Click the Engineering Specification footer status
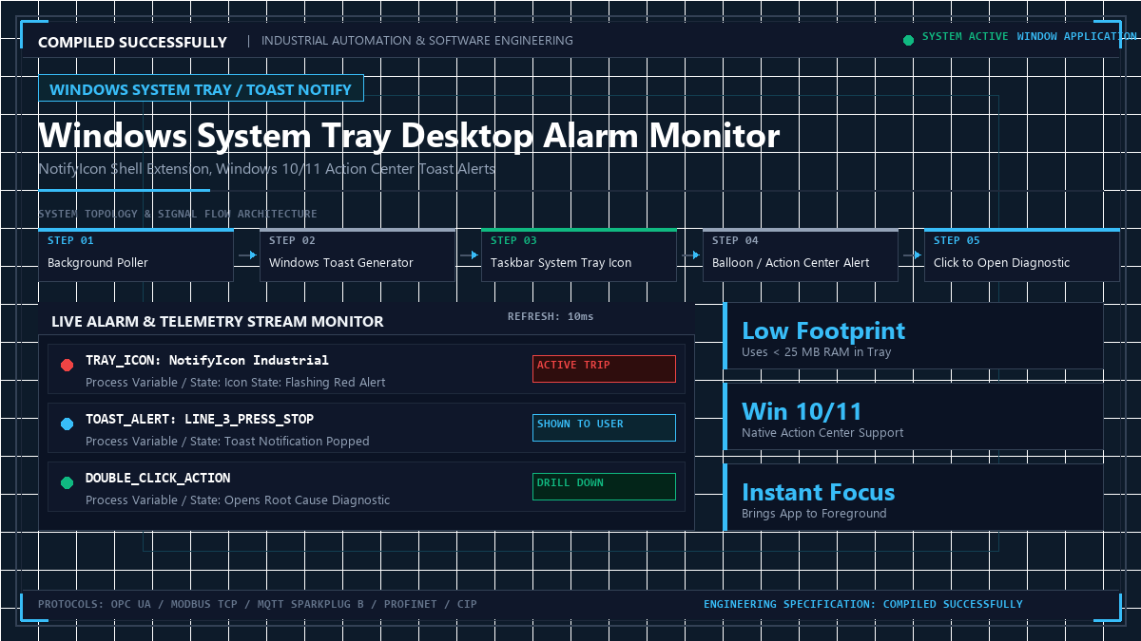The image size is (1141, 641). [x=863, y=604]
